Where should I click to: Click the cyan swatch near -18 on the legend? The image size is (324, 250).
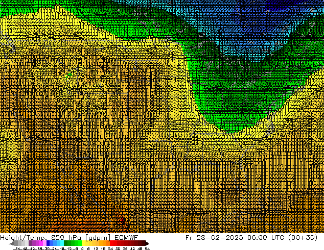point(62,243)
